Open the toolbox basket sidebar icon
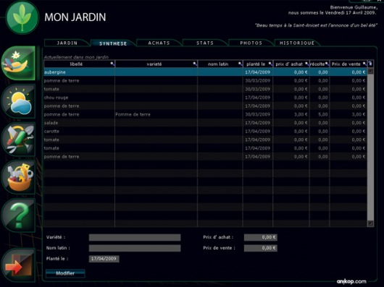This screenshot has height=287, width=384. click(x=19, y=177)
